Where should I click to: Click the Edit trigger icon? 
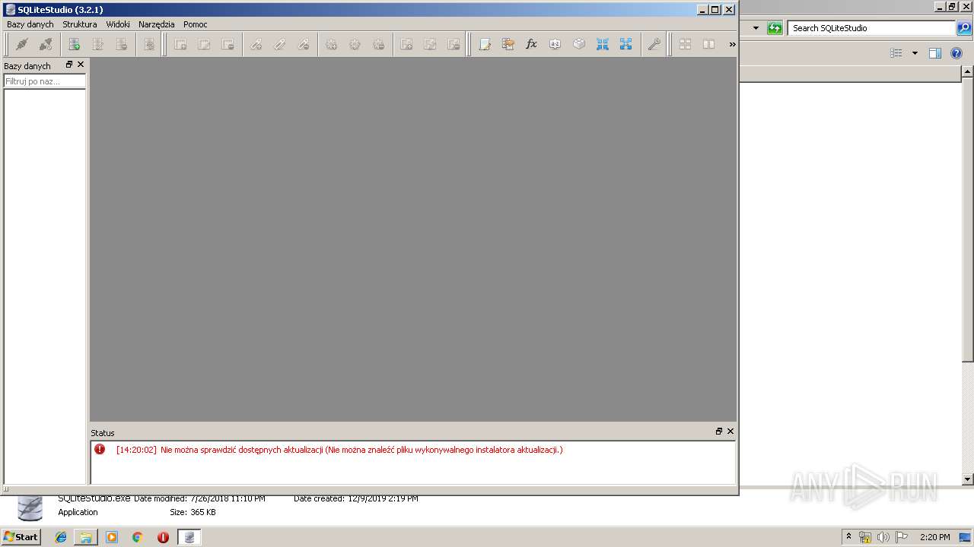(x=355, y=44)
